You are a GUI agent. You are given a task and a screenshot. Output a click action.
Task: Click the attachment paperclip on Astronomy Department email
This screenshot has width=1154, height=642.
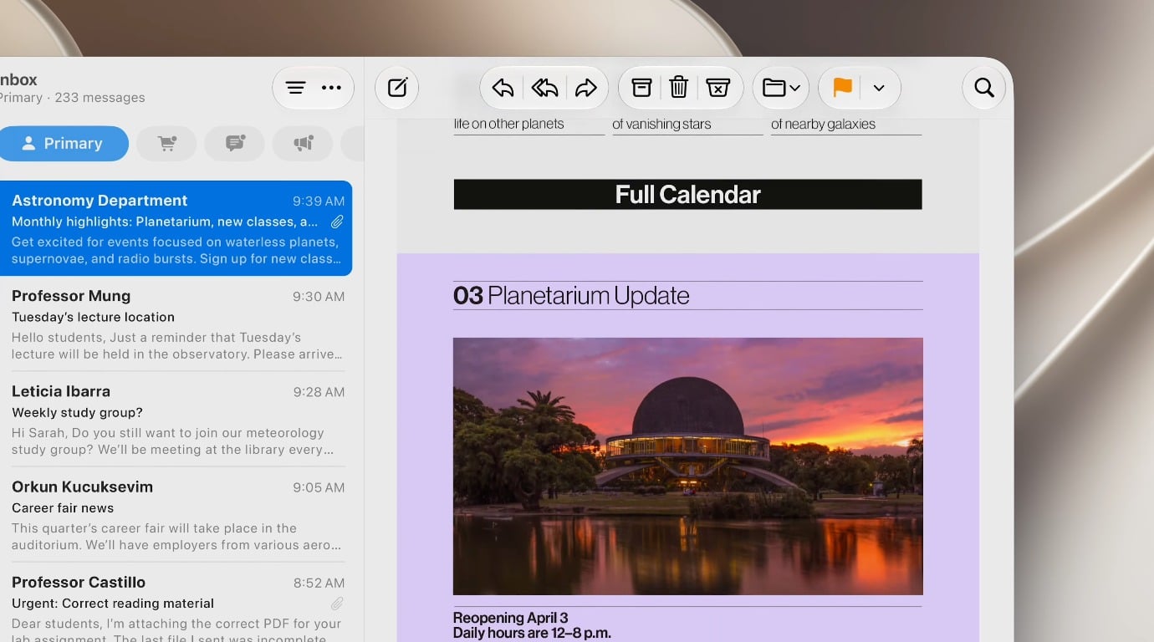point(337,222)
